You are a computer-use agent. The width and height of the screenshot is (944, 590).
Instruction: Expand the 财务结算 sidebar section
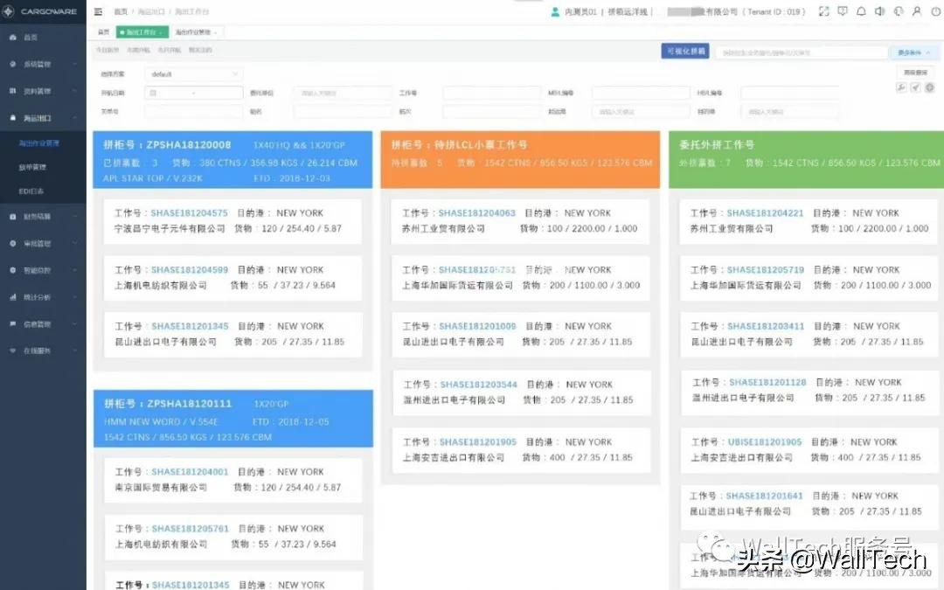(35, 216)
